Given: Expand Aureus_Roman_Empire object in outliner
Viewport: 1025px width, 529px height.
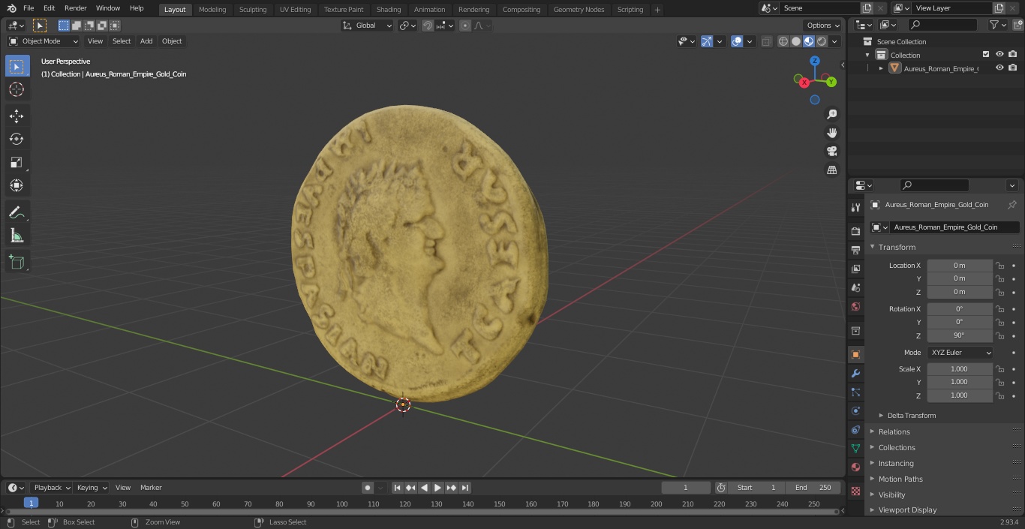Looking at the screenshot, I should coord(881,68).
